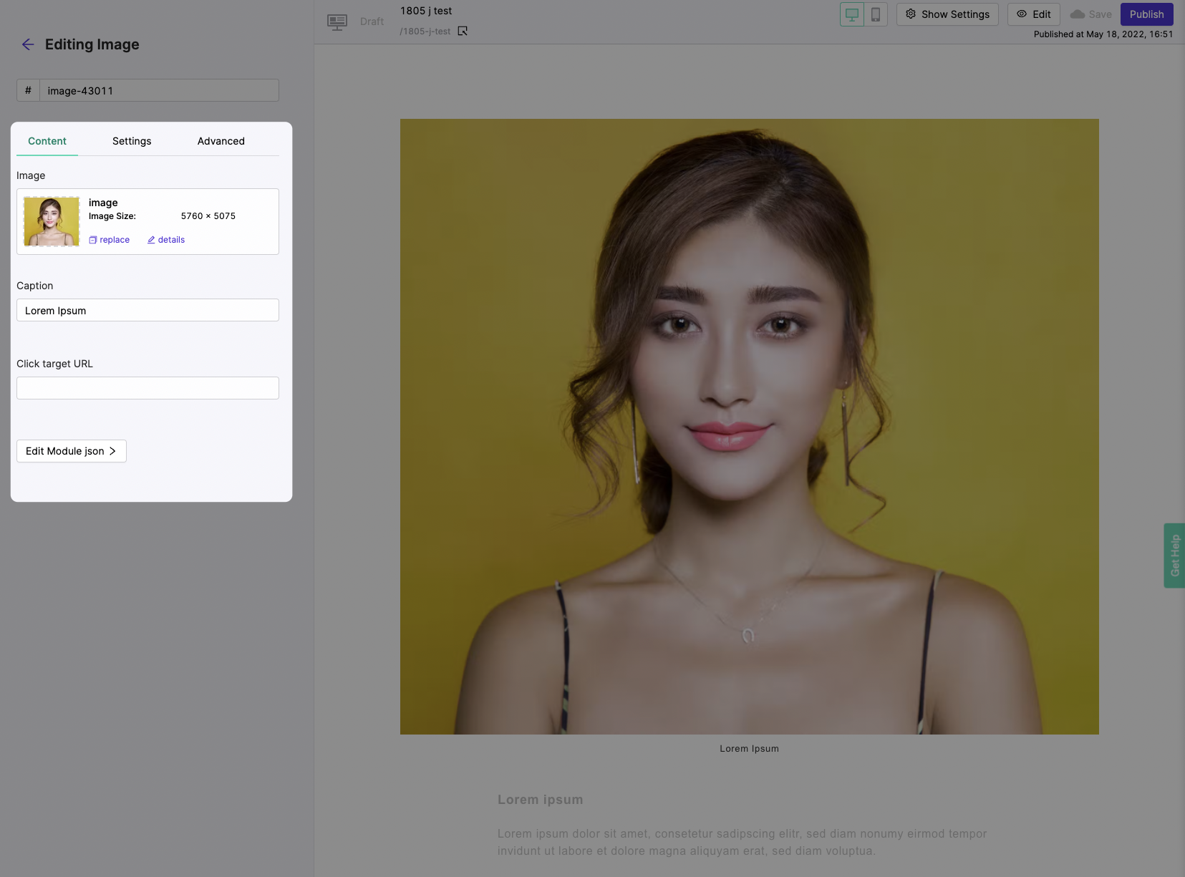Image resolution: width=1185 pixels, height=877 pixels.
Task: Click the image thumbnail in Content panel
Action: tap(52, 221)
